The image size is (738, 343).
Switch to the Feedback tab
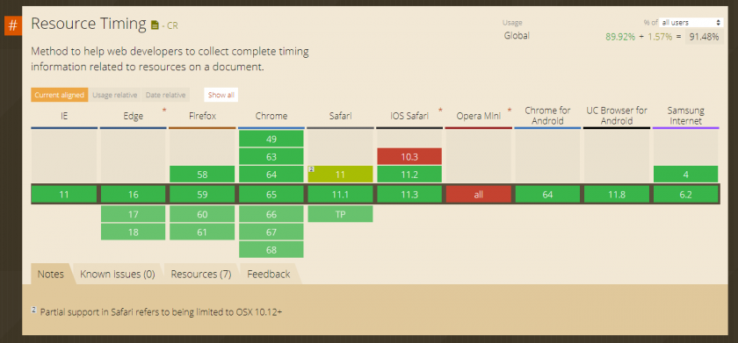click(269, 275)
